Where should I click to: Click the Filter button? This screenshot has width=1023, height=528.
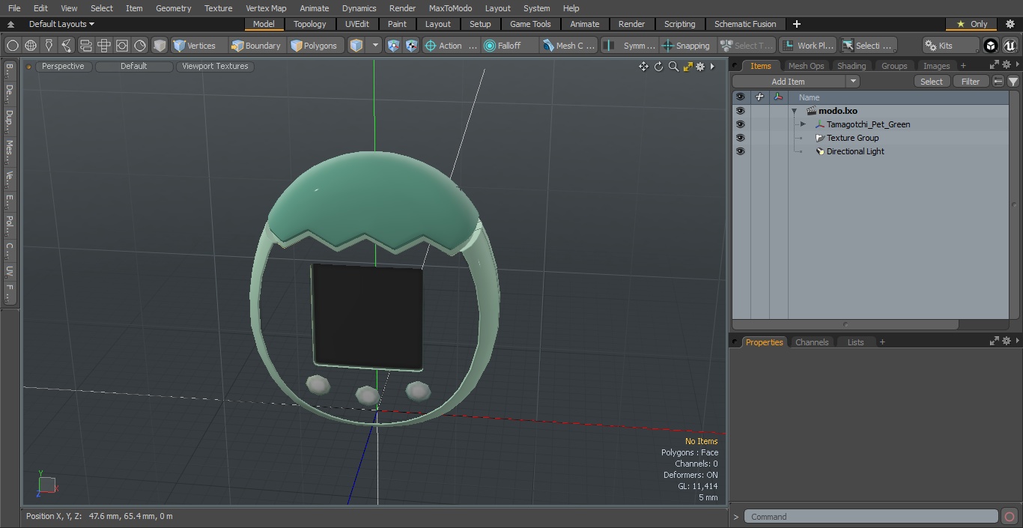tap(971, 82)
